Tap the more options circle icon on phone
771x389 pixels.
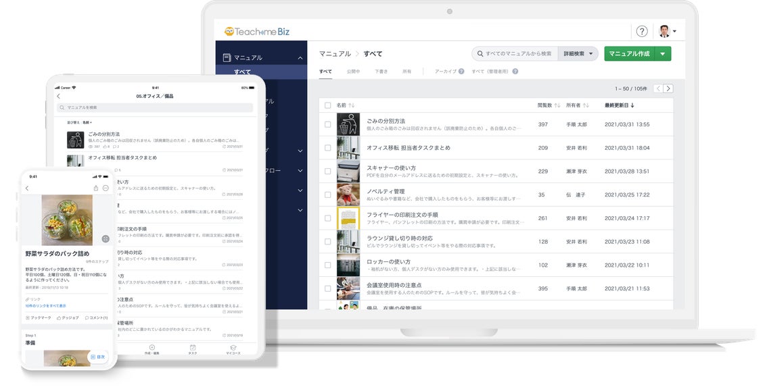tap(106, 188)
